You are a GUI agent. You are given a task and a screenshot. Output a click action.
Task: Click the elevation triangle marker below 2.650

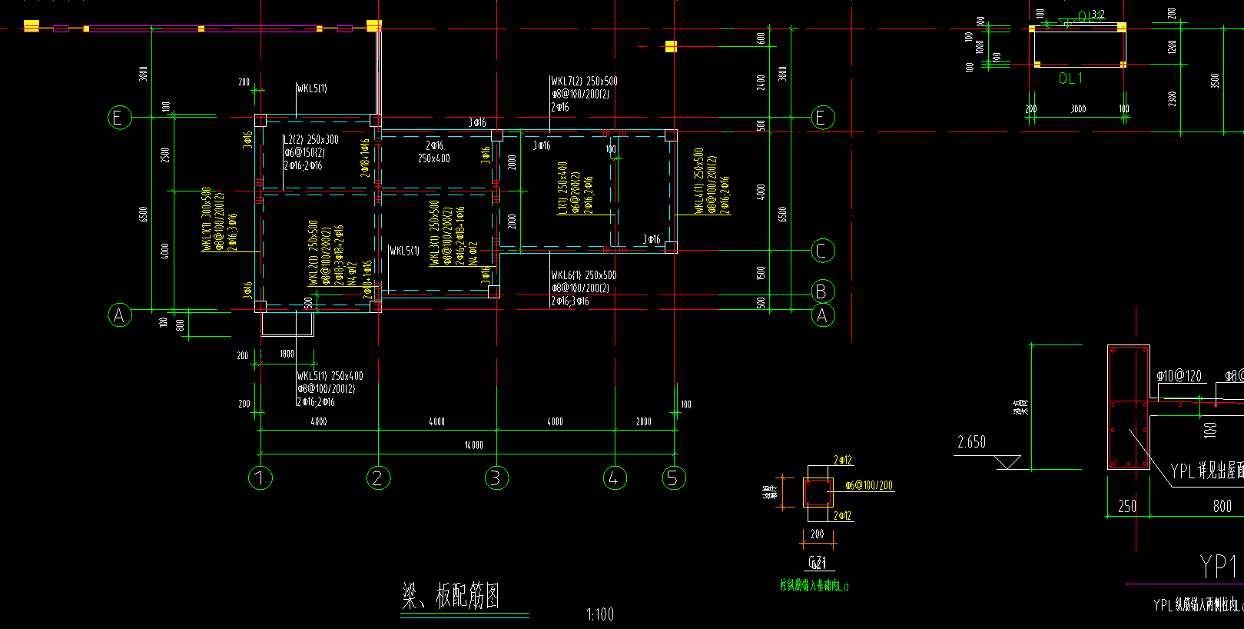click(x=1007, y=463)
